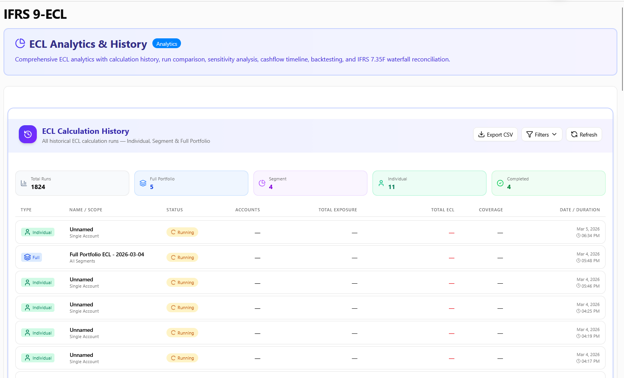The height and width of the screenshot is (378, 624).
Task: Click the layers icon in Full Portfolio card
Action: coord(143,183)
